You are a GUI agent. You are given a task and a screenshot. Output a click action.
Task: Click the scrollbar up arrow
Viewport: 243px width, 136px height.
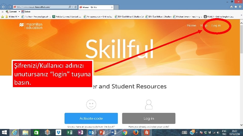pyautogui.click(x=241, y=23)
